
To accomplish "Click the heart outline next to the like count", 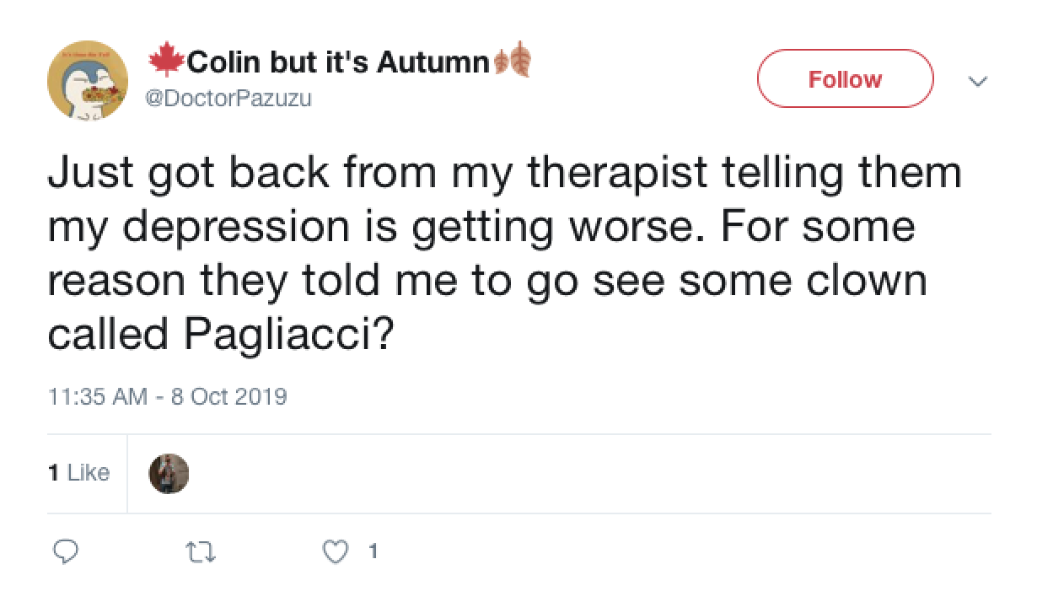I will click(x=336, y=551).
